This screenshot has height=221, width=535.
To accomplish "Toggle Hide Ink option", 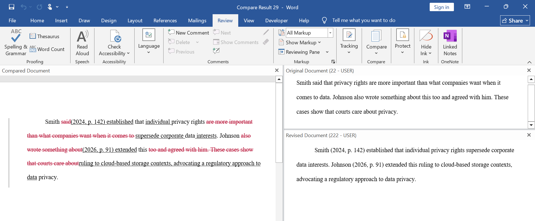I will click(x=426, y=42).
